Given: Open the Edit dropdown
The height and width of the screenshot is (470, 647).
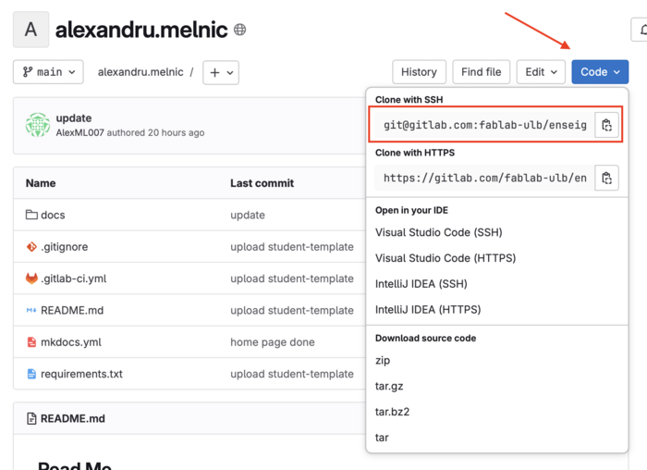Looking at the screenshot, I should [x=541, y=72].
